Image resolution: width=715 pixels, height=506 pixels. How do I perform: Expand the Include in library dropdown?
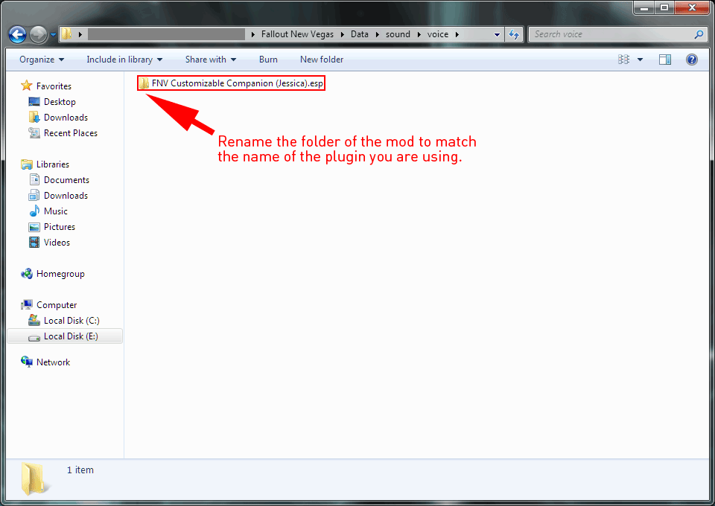coord(124,60)
